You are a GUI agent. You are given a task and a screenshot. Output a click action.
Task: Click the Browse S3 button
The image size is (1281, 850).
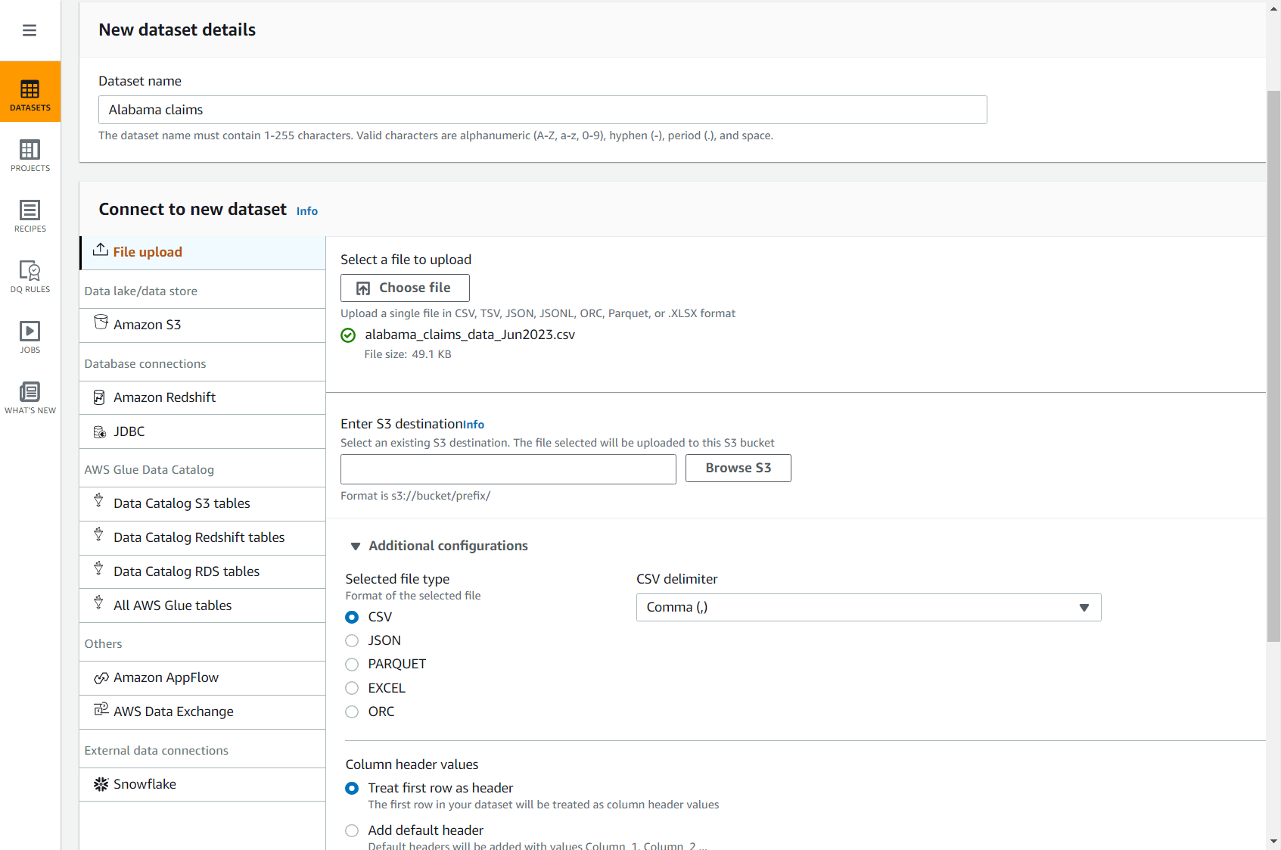tap(738, 468)
